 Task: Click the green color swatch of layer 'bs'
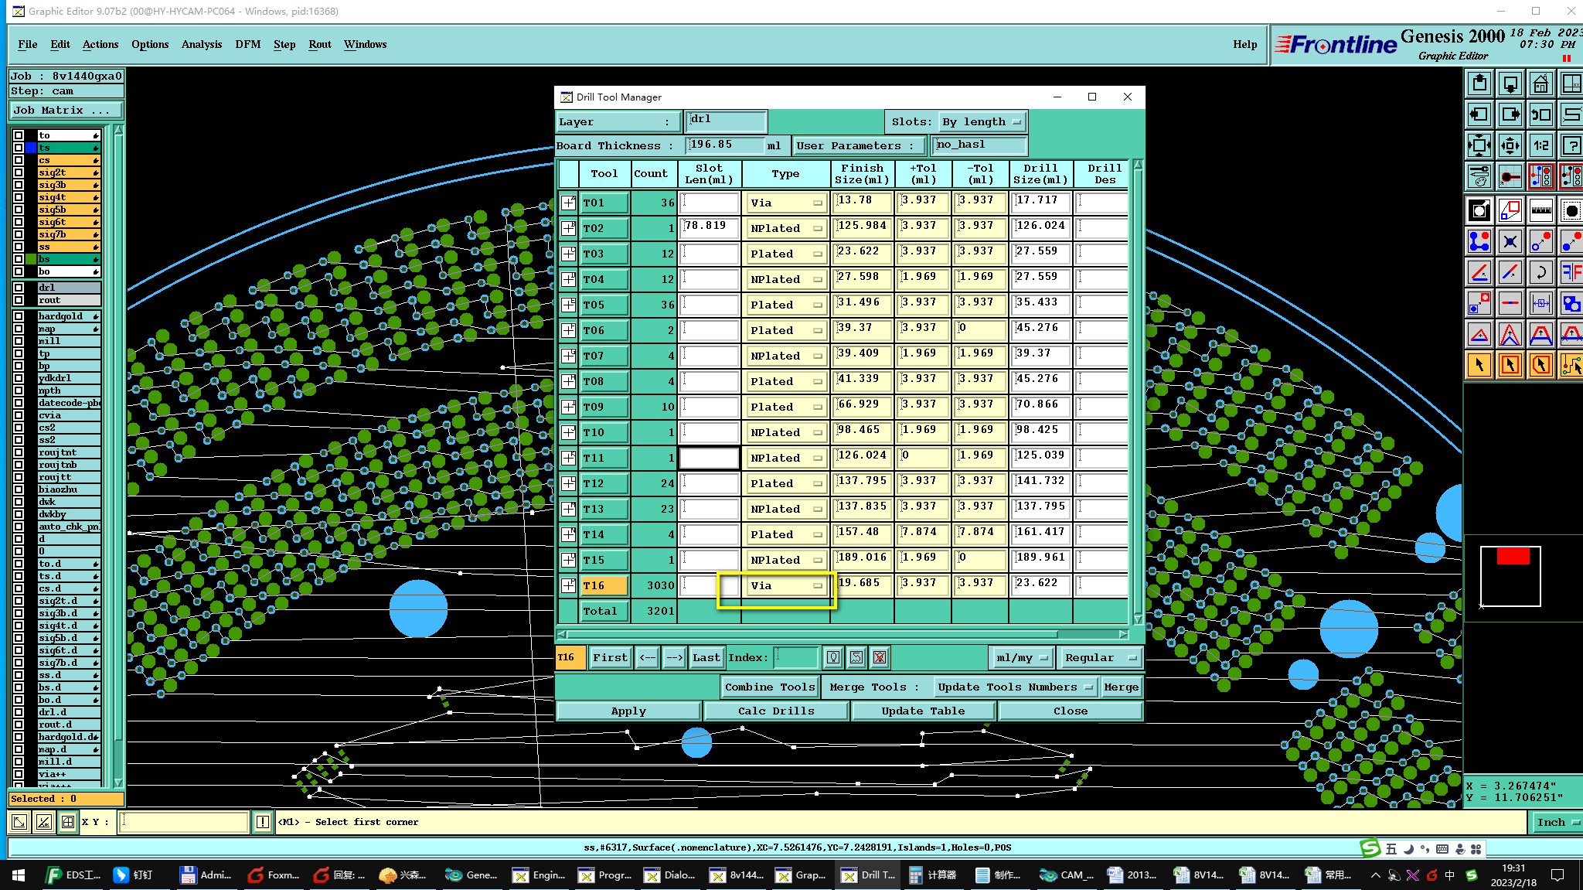[x=31, y=259]
